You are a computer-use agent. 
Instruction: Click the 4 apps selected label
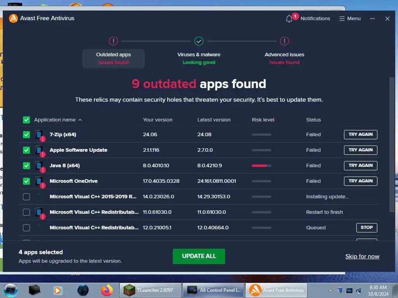pyautogui.click(x=40, y=252)
